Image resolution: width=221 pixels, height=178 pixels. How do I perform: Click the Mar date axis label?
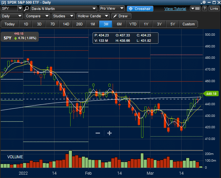[150, 173]
